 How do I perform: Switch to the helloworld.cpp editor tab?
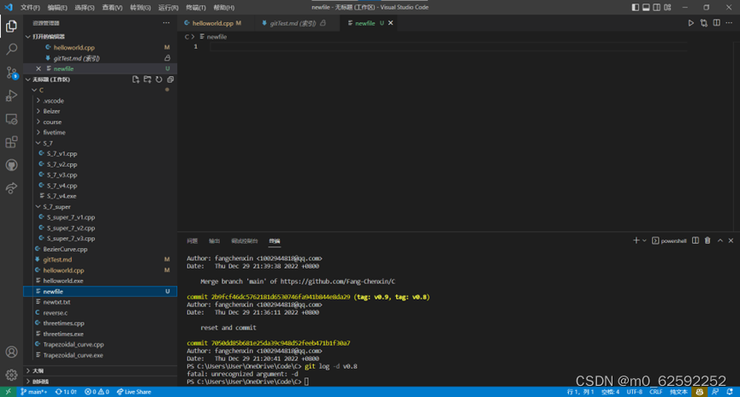(213, 23)
